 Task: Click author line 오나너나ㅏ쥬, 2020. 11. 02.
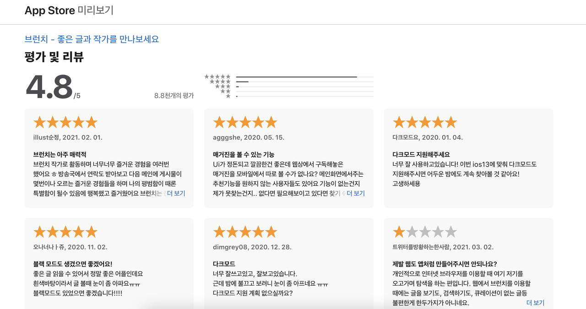tap(71, 247)
